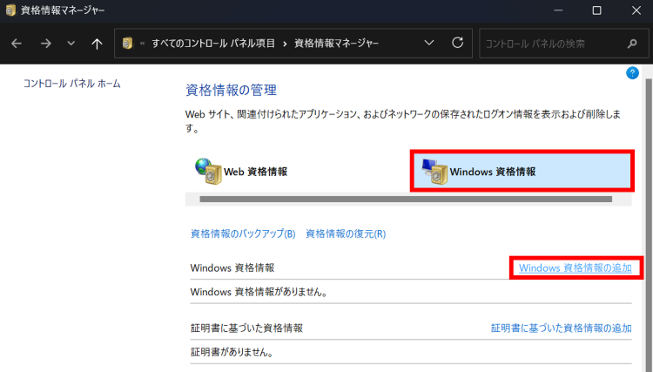Image resolution: width=653 pixels, height=372 pixels.
Task: Go back using the back arrow
Action: pos(17,44)
